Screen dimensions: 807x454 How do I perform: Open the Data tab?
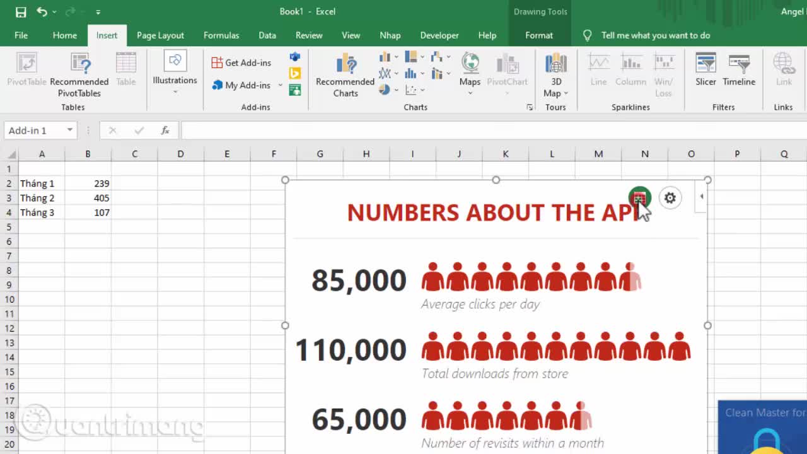click(x=267, y=35)
